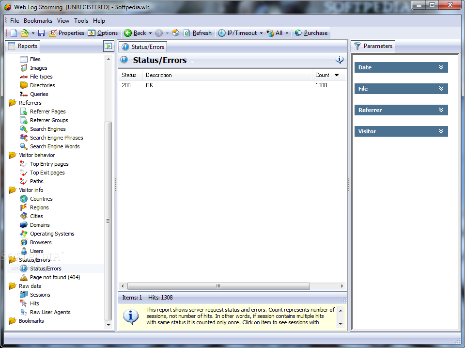Expand the Date parameter section
Image resolution: width=465 pixels, height=348 pixels.
[401, 67]
